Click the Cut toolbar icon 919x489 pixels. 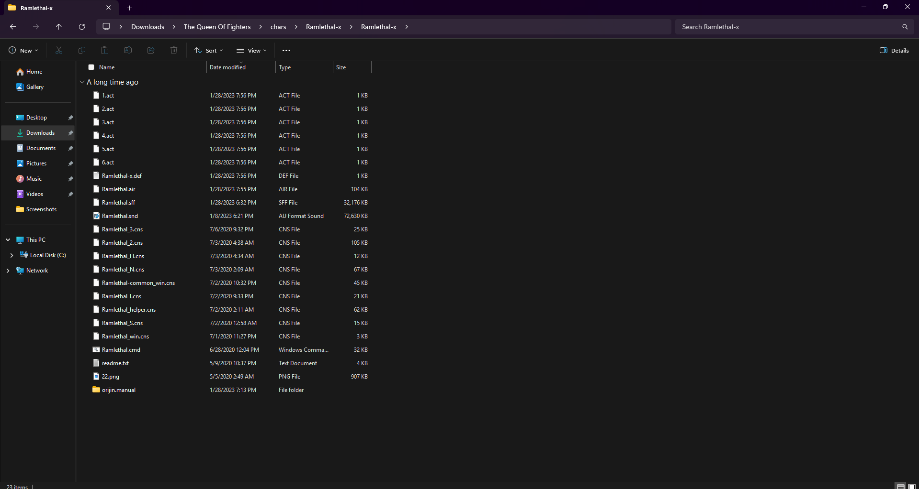pyautogui.click(x=59, y=50)
